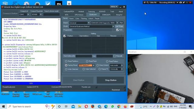Click the Connect Button

(10, 13)
